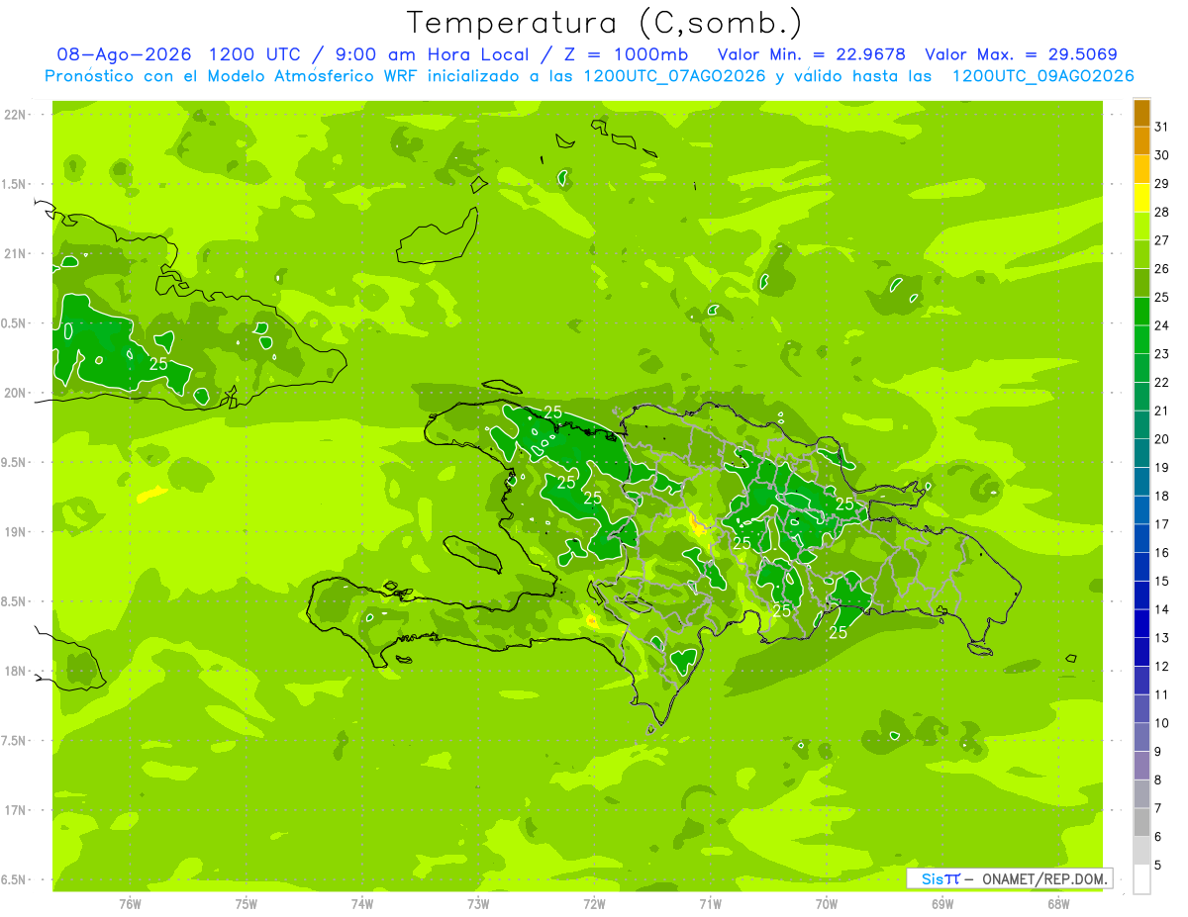Click the "10" colorbar legend label

1162,723
